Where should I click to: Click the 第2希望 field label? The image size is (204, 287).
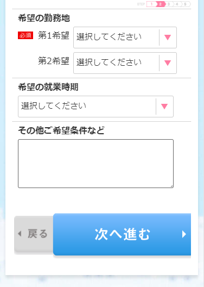(x=54, y=61)
